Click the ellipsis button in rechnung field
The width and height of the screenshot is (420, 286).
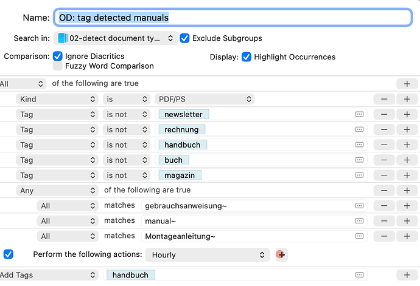(x=359, y=129)
